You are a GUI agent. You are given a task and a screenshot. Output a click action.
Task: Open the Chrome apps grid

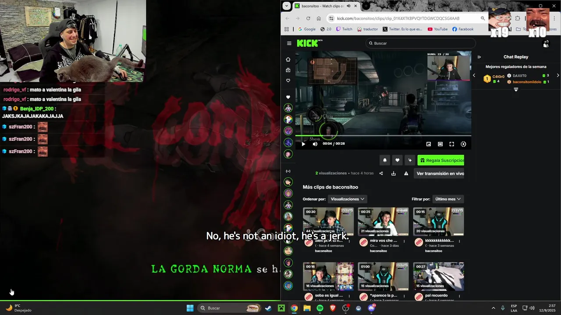[287, 29]
